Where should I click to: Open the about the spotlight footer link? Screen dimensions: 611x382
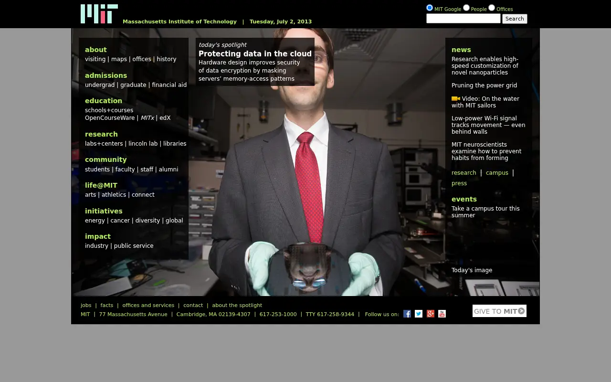coord(237,305)
